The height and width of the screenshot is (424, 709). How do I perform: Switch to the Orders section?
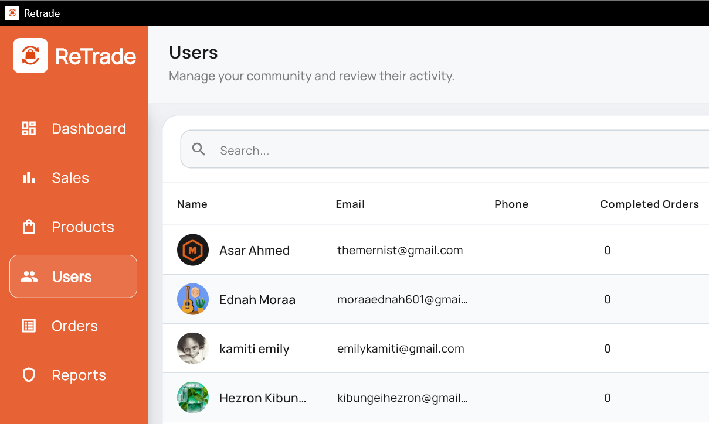click(75, 326)
